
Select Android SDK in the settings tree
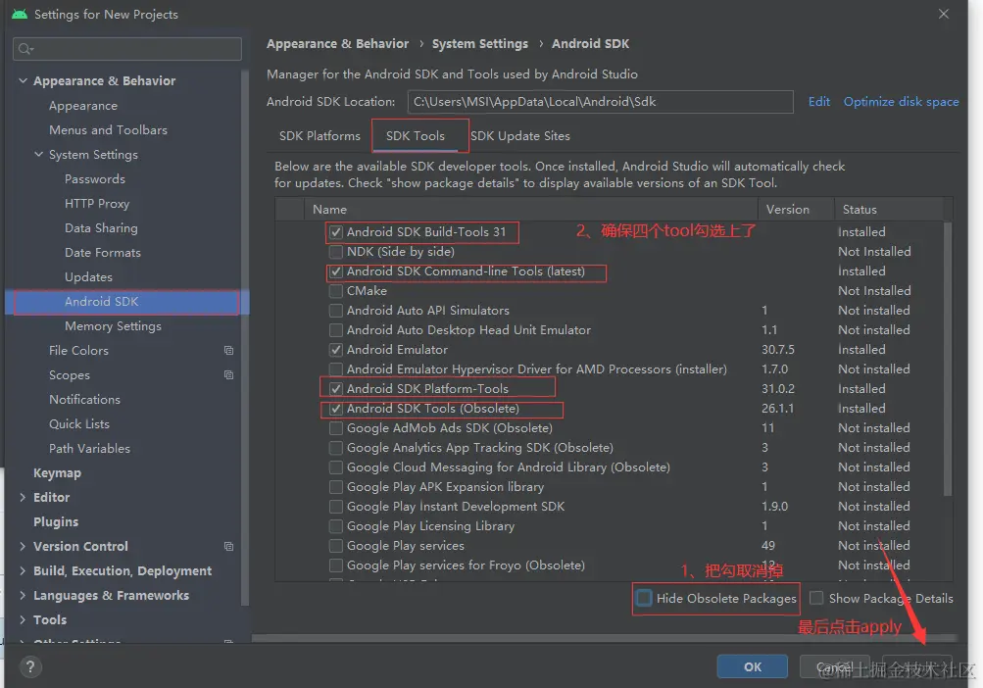point(126,302)
